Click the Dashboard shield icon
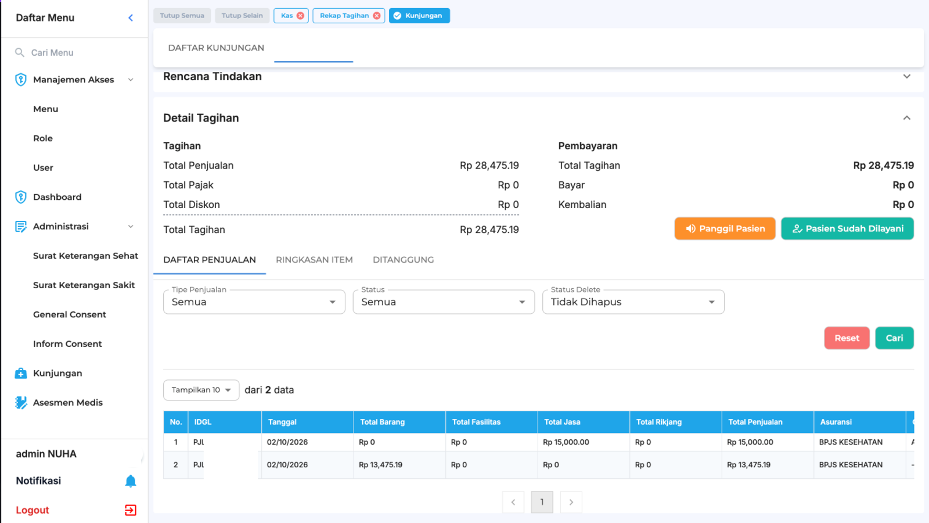 pyautogui.click(x=21, y=197)
